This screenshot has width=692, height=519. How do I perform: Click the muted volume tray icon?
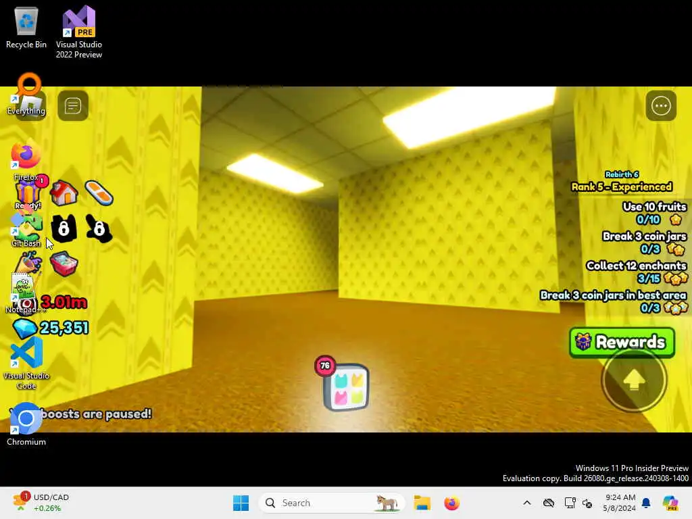coord(587,503)
